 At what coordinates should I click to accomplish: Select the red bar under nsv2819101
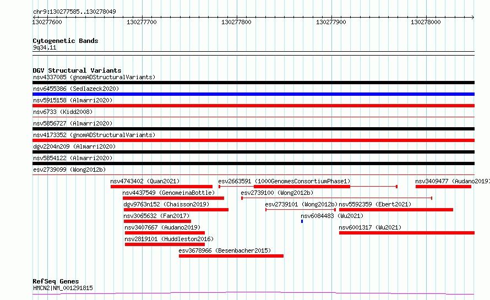[x=165, y=244]
